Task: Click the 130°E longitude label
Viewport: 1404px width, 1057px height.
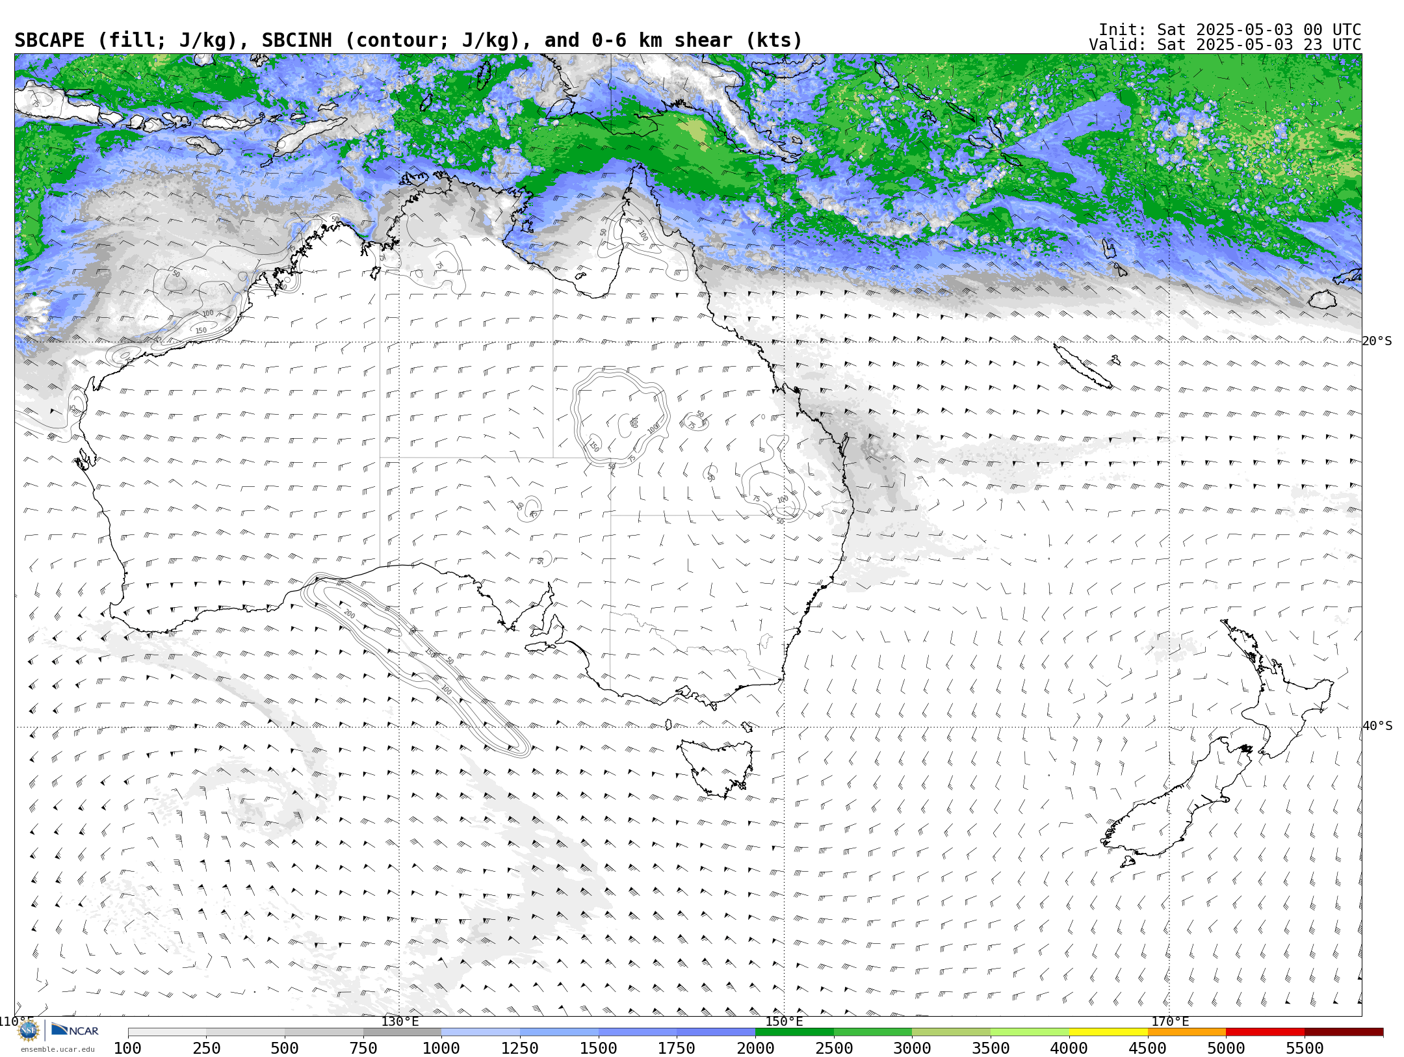Action: (x=400, y=1021)
